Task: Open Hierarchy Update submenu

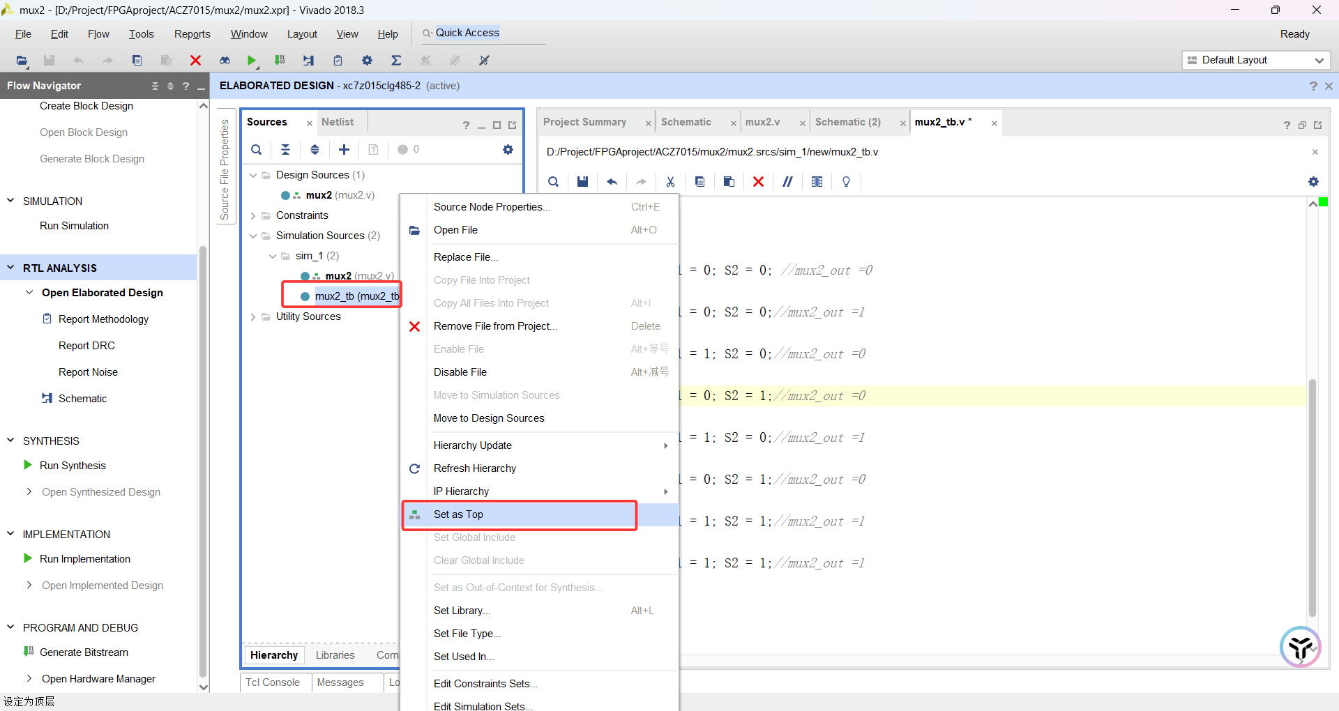Action: point(473,445)
